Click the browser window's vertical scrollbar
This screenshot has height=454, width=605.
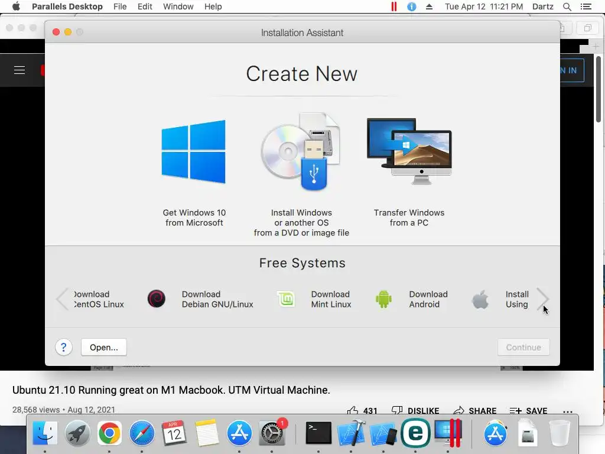click(598, 90)
